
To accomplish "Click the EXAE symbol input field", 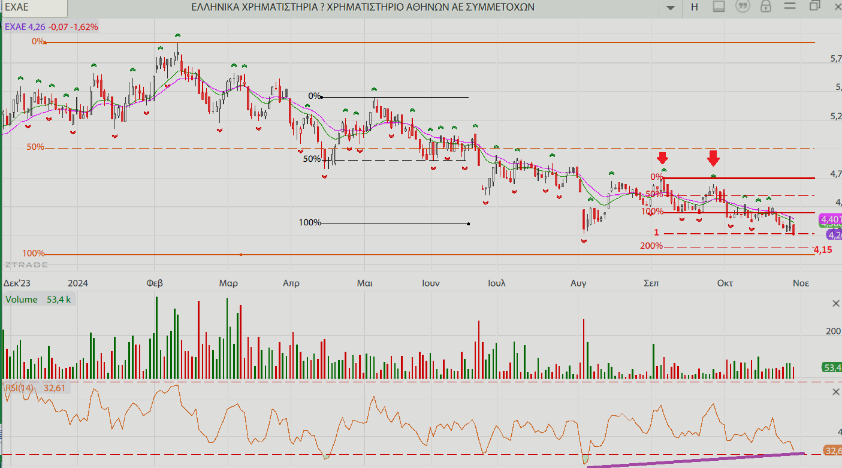I will tap(34, 7).
